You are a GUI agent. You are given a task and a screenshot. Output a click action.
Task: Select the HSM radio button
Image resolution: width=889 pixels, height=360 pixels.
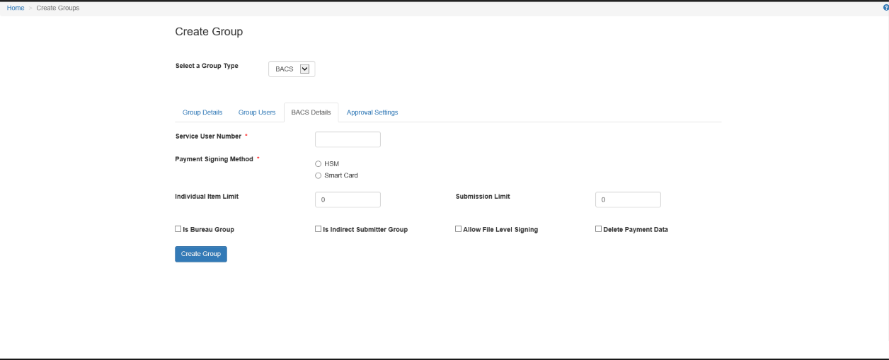coord(319,164)
